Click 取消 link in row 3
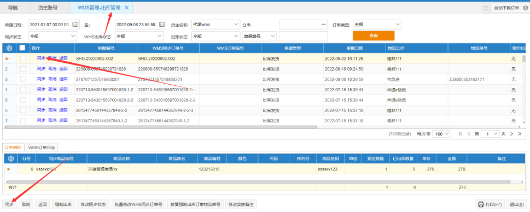The image size is (530, 212). 52,79
